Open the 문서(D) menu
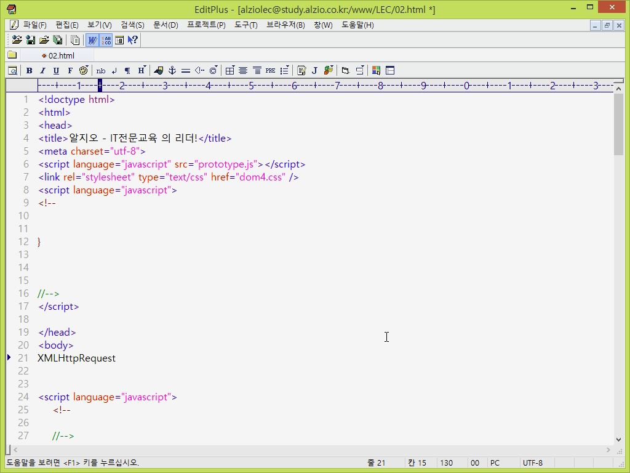The height and width of the screenshot is (473, 630). coord(165,25)
